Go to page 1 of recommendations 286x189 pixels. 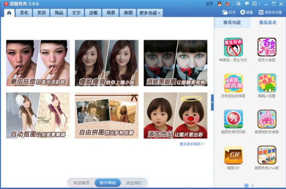click(x=246, y=186)
